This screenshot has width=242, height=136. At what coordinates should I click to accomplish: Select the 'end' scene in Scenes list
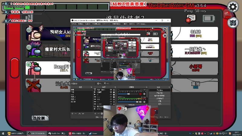(x=81, y=95)
